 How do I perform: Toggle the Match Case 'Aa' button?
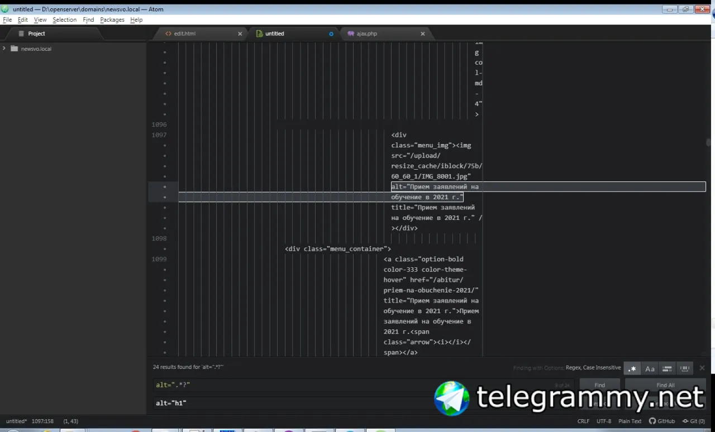point(650,368)
